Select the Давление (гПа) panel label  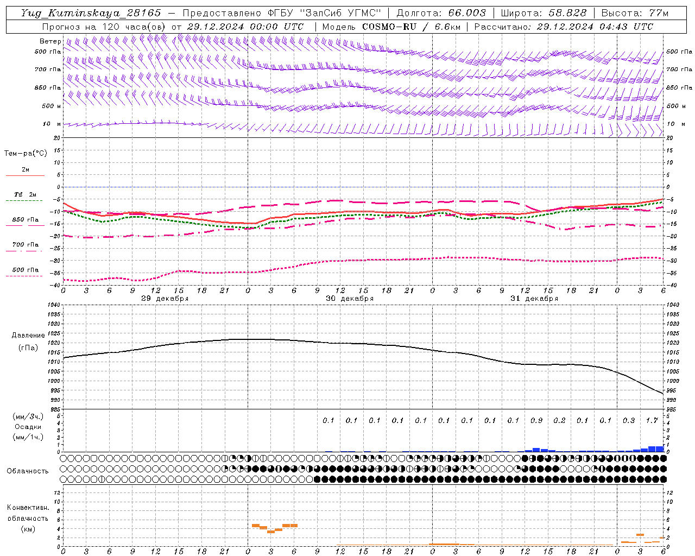pos(28,342)
